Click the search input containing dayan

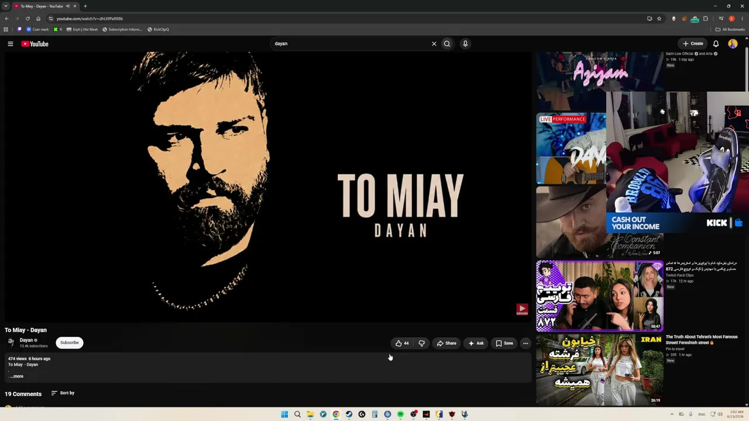tap(351, 44)
